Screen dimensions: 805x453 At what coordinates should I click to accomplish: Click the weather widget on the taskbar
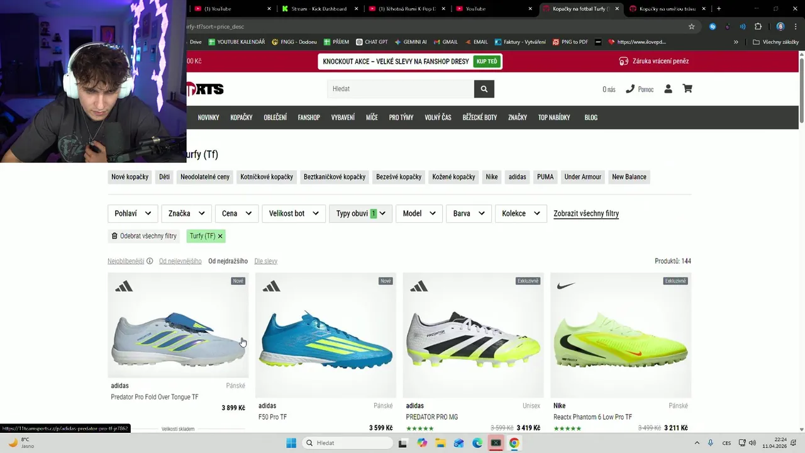(20, 443)
